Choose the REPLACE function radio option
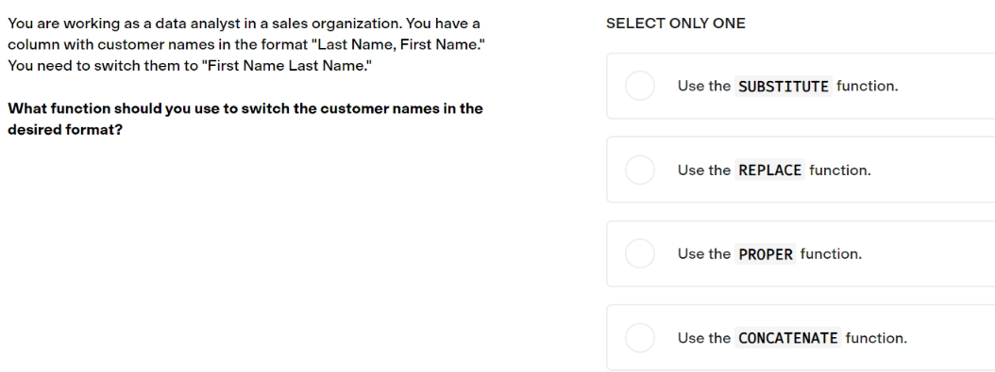 pos(640,170)
